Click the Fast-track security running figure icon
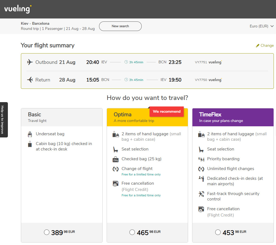This screenshot has height=245, width=276. click(201, 194)
